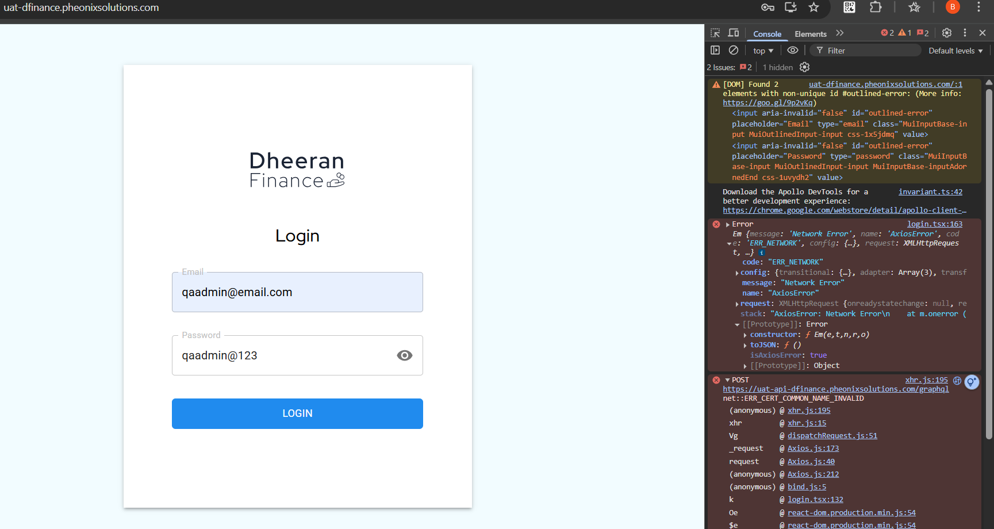Click the install app icon in address bar
This screenshot has height=529, width=994.
pyautogui.click(x=790, y=7)
